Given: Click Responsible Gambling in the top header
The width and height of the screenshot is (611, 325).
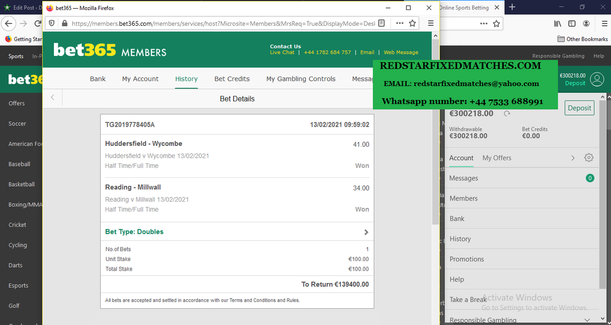Looking at the screenshot, I should pyautogui.click(x=558, y=56).
